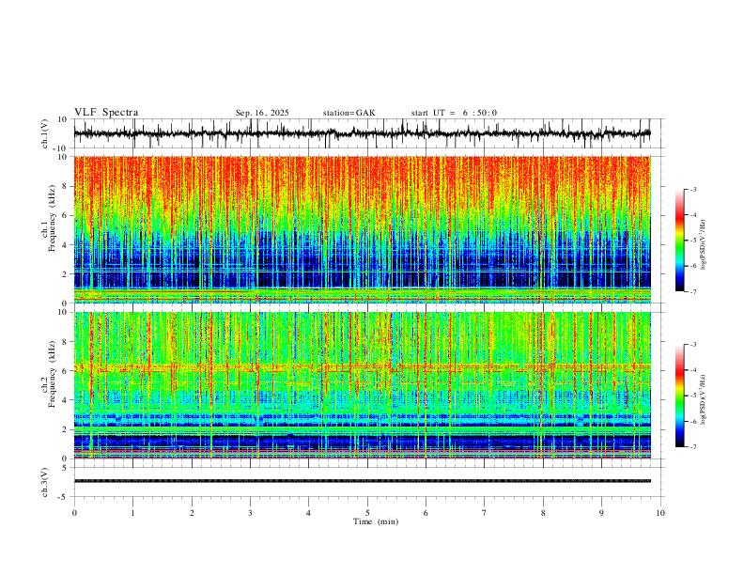The height and width of the screenshot is (575, 744).
Task: Click the "-5" tick on ch.3(V) axis
Action: pos(63,497)
